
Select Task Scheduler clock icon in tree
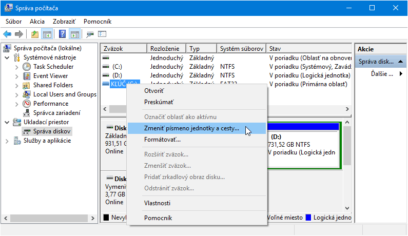[x=27, y=67]
